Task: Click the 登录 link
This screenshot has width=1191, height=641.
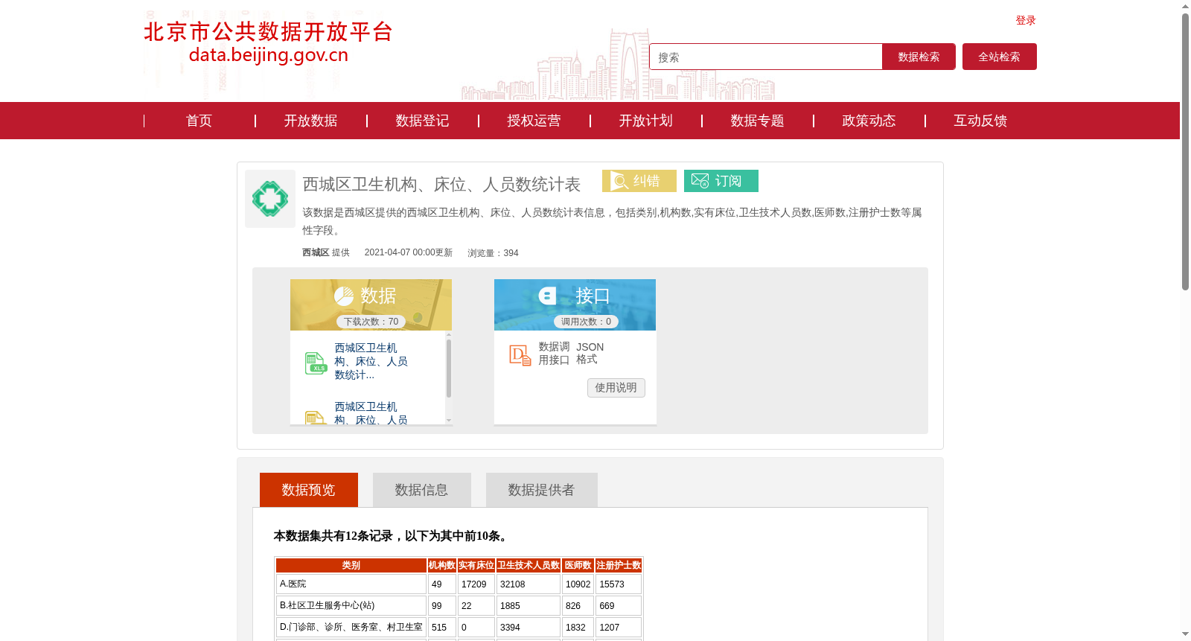Action: point(1026,21)
